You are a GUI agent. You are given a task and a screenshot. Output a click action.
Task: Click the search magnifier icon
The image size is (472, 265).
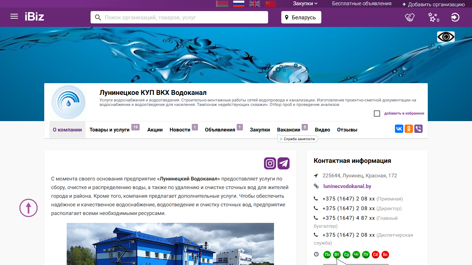[x=98, y=17]
